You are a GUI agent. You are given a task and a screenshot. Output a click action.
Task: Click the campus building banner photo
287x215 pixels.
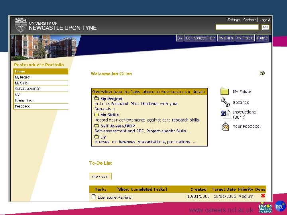[x=45, y=47]
